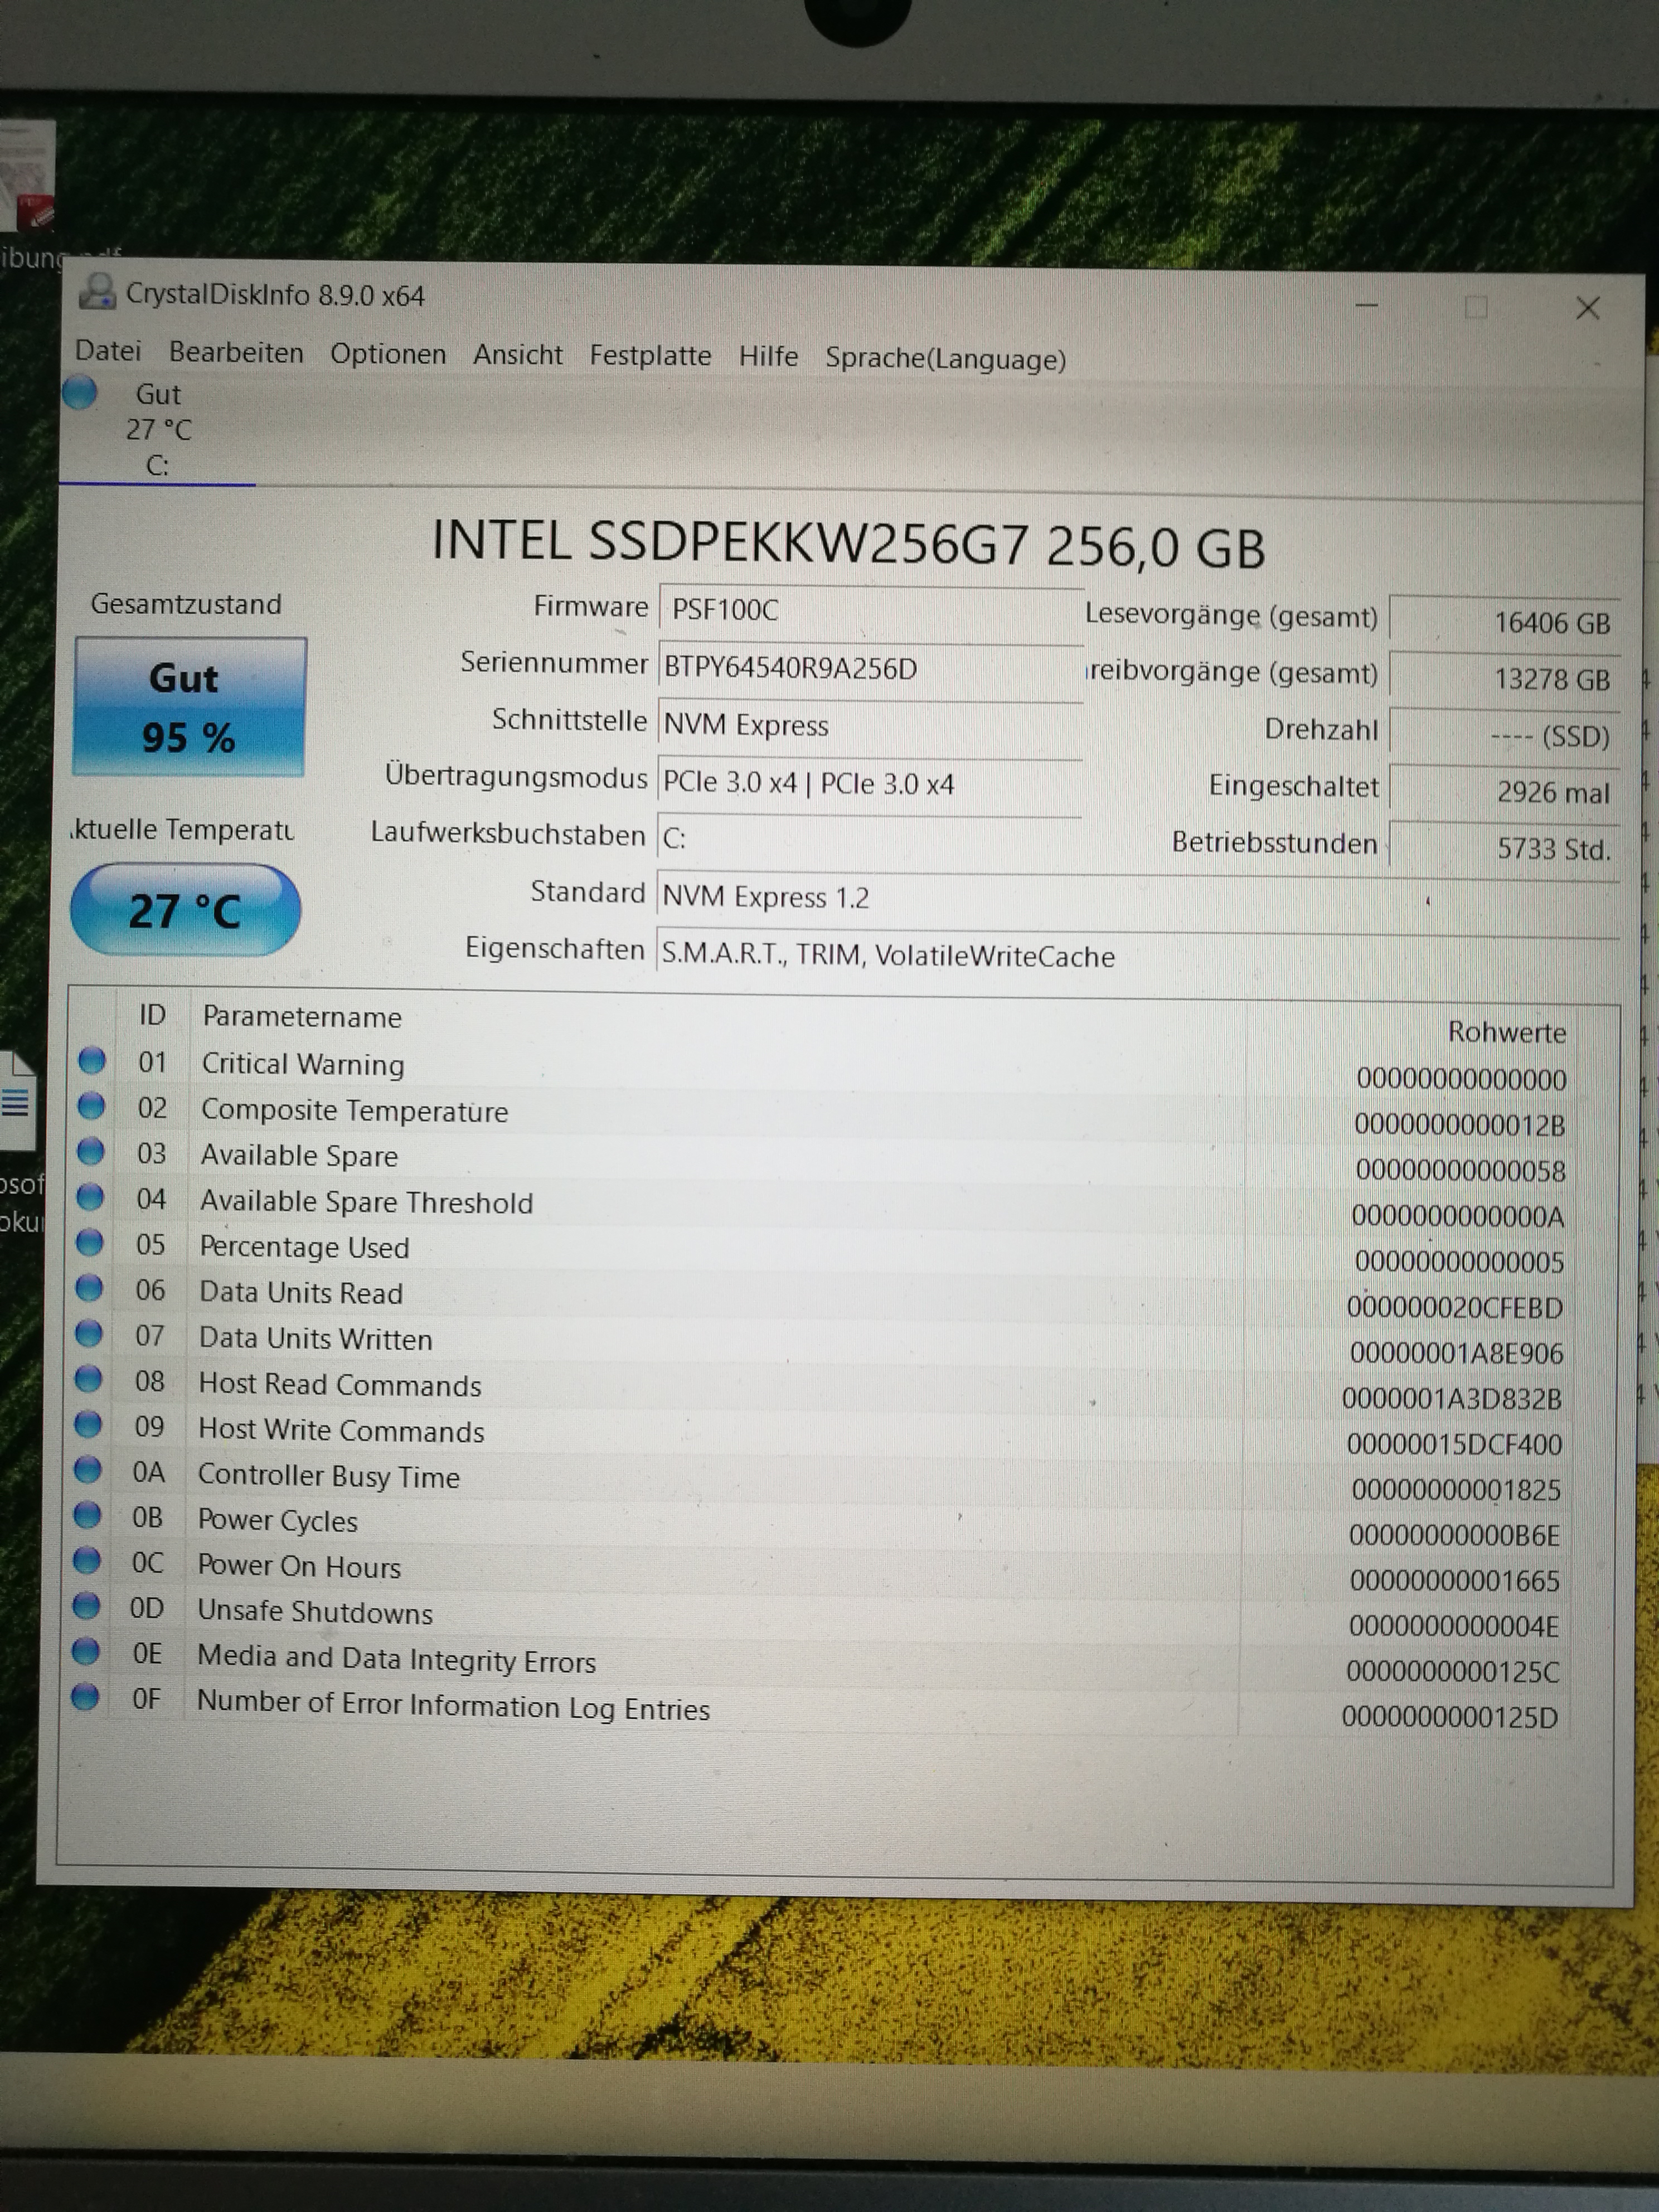Click the drive C: status orb
This screenshot has height=2212, width=1659.
80,392
